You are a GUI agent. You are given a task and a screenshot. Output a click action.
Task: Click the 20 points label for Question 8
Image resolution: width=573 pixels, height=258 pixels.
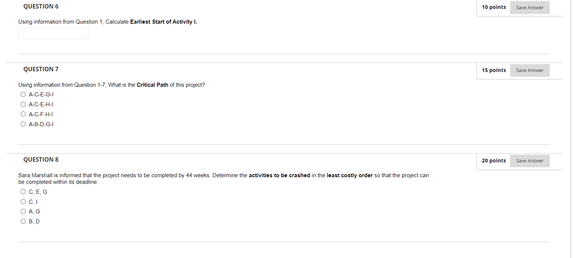[x=494, y=160]
